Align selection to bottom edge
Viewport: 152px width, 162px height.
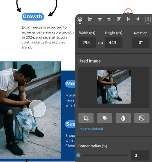138,19
